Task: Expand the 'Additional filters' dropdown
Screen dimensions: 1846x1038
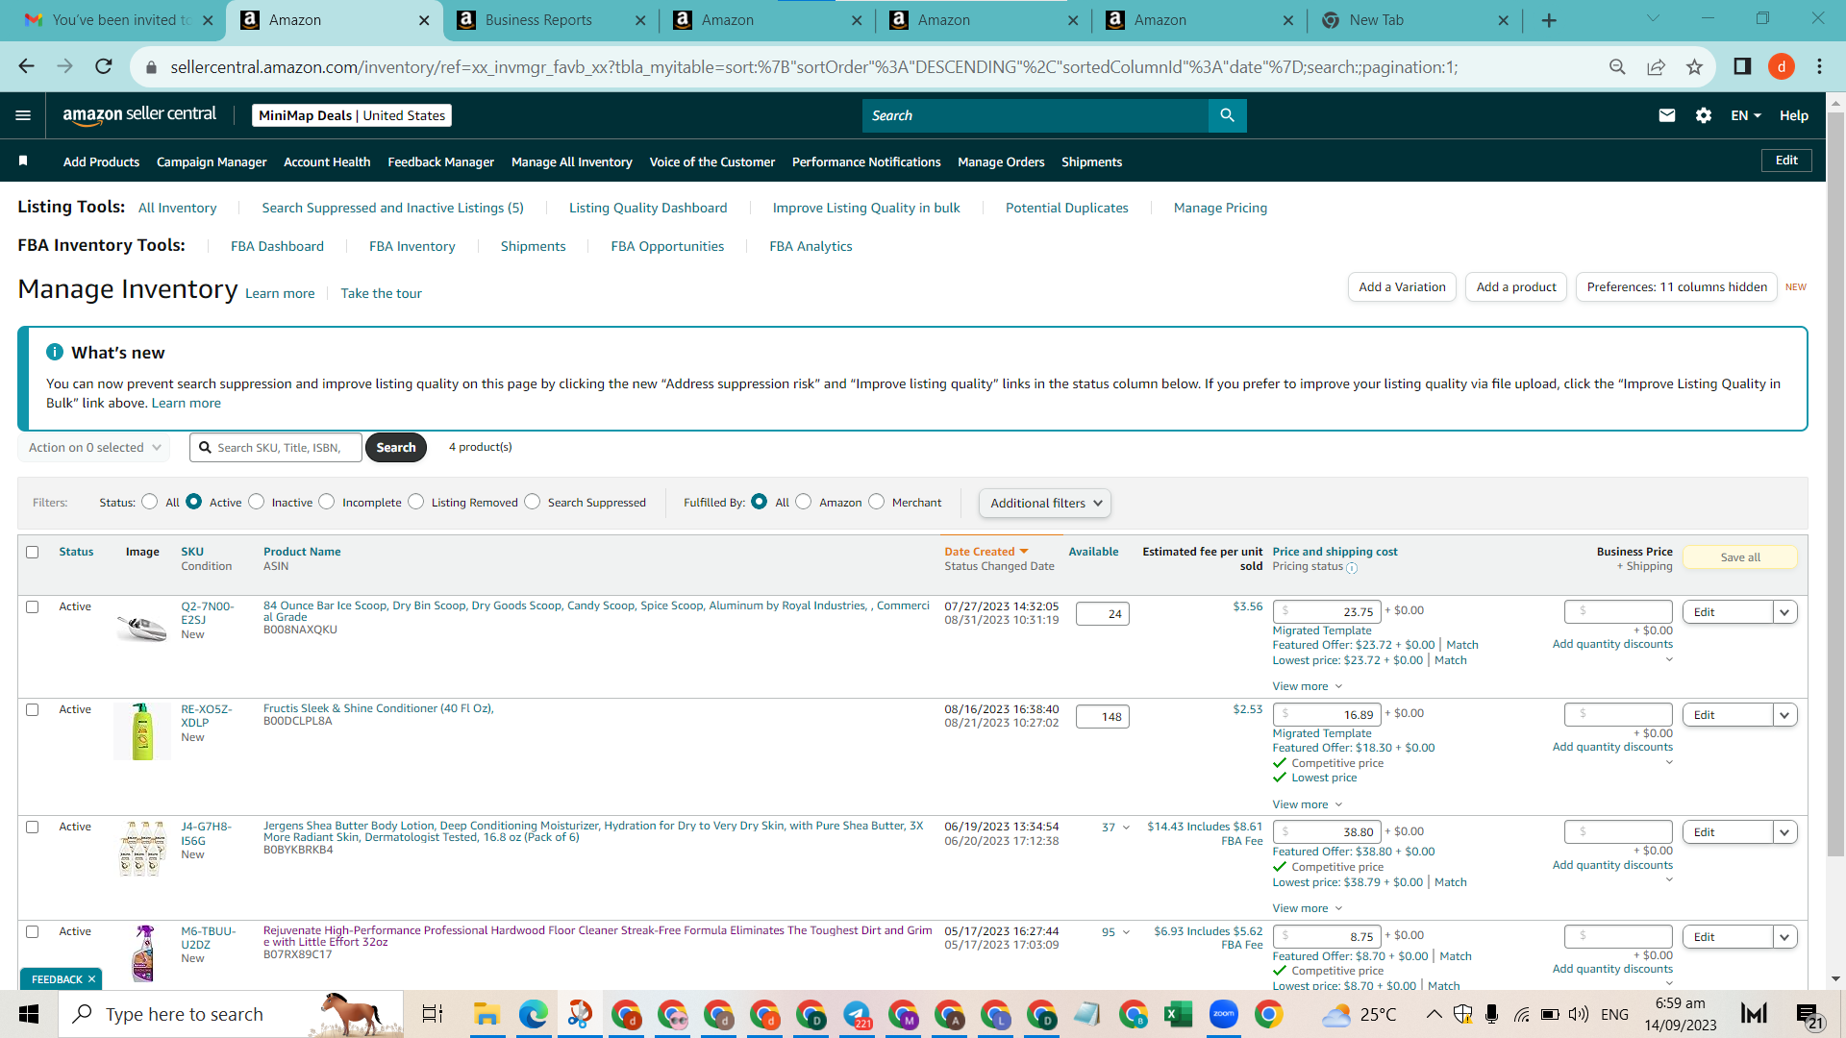Action: click(x=1044, y=503)
